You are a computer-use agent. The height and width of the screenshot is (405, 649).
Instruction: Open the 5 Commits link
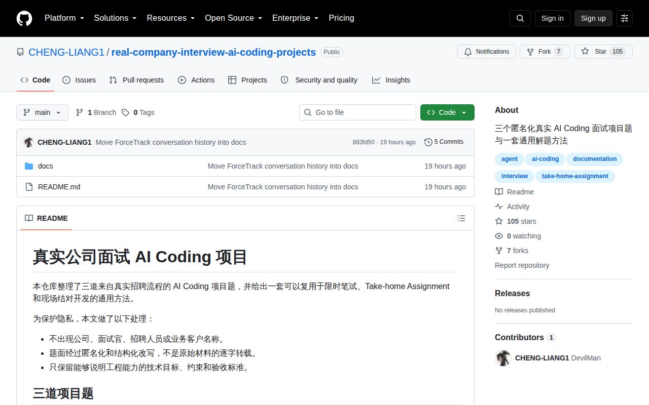point(444,142)
